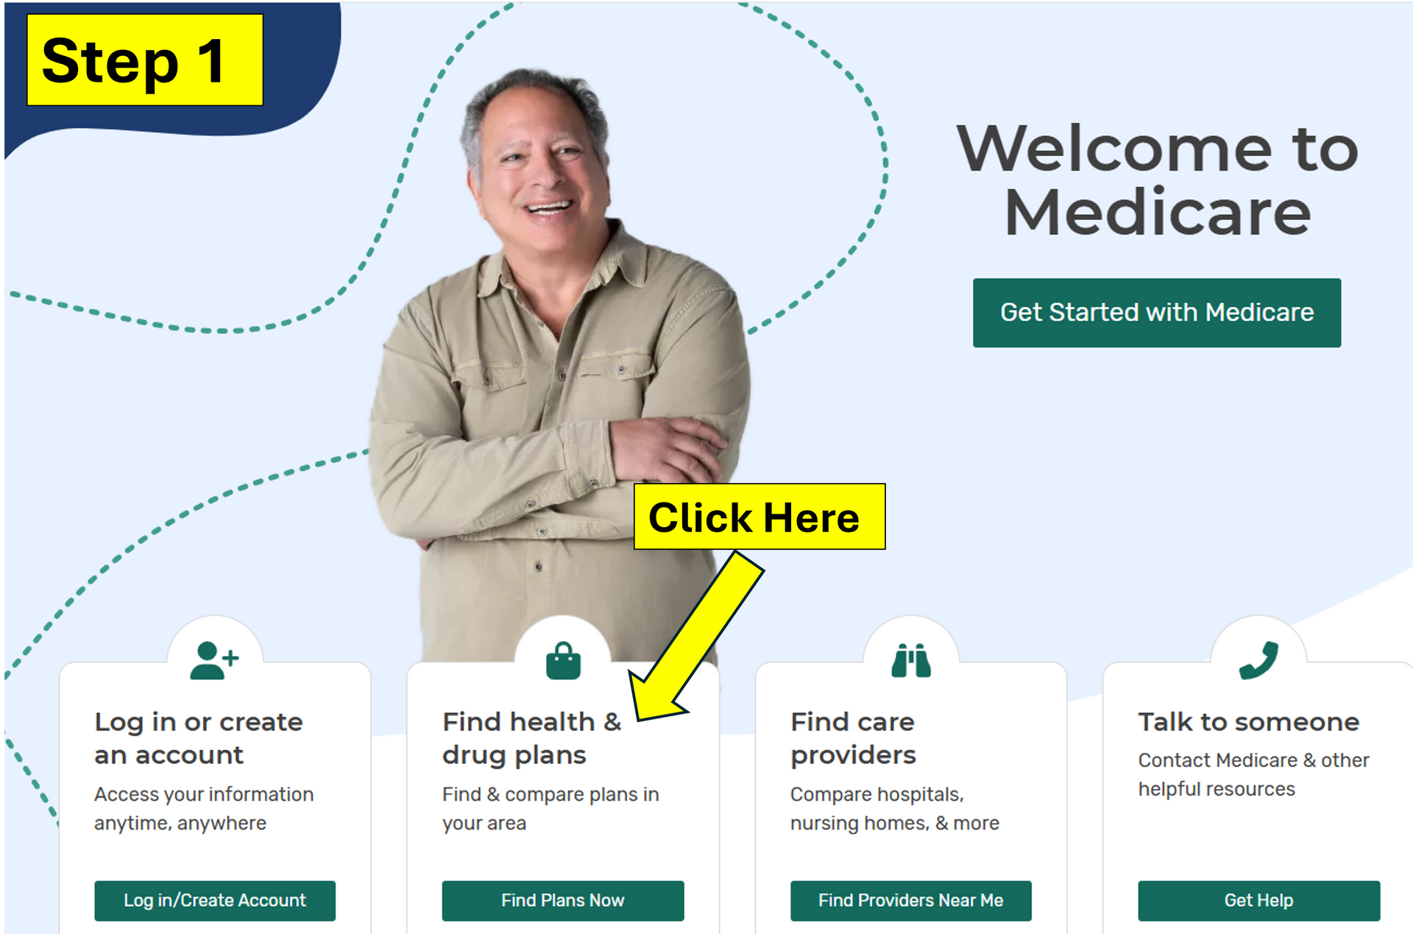Click "Contact Medicare & other helpful resources" text

[x=1254, y=774]
